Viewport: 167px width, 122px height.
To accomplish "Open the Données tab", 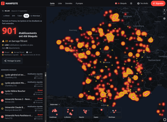I will coord(69,3).
